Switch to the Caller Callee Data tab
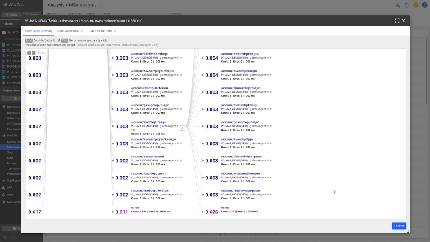The height and width of the screenshot is (242, 430). point(68,31)
